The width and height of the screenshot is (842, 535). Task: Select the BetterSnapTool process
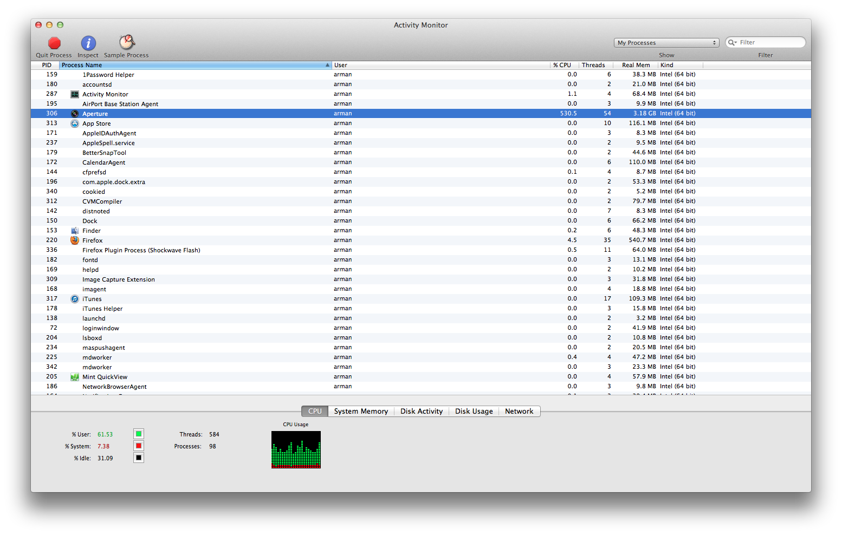(421, 153)
